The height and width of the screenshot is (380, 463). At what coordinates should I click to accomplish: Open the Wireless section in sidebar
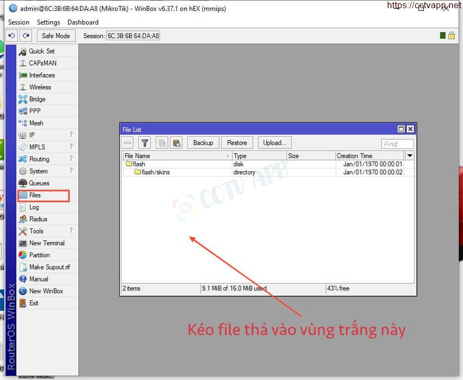click(40, 87)
